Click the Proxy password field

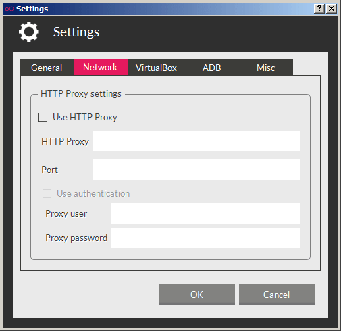(x=205, y=238)
